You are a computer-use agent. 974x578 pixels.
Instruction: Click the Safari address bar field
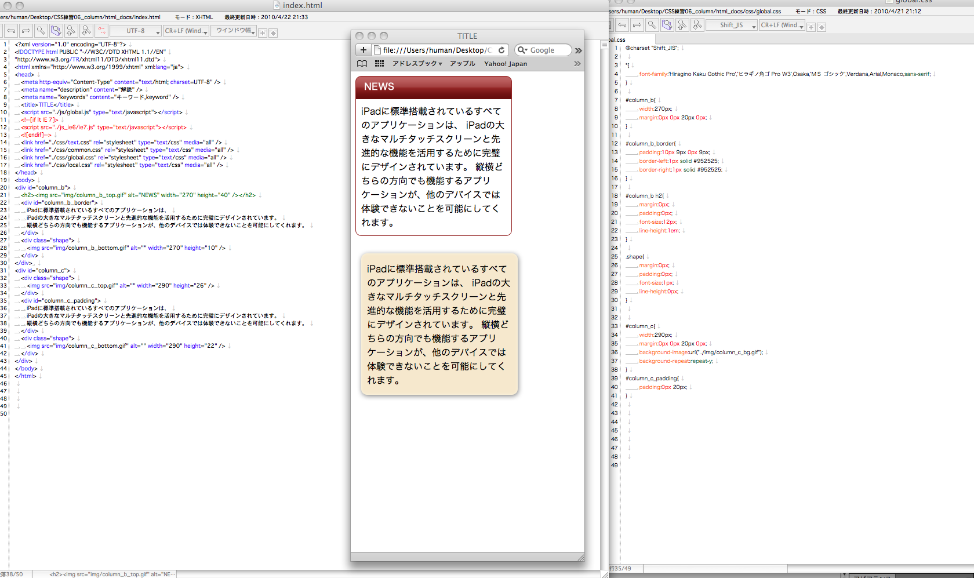(x=441, y=50)
